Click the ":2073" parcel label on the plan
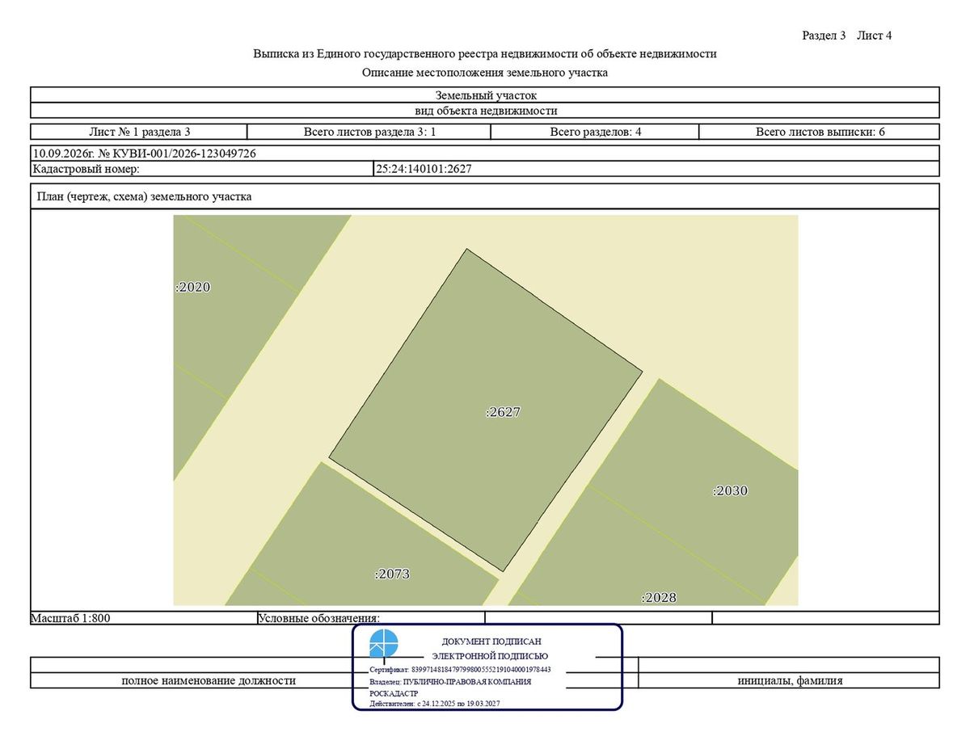Screen dimensions: 970x749 pos(393,574)
